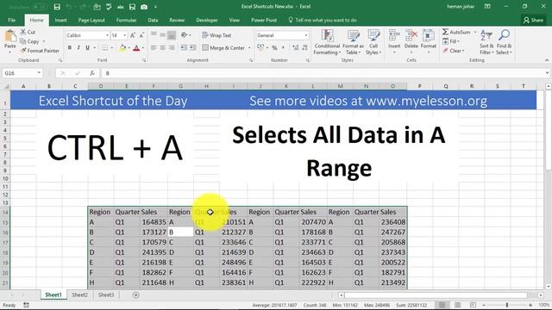
Task: Decrease font size with the smaller A icon
Action: tap(141, 35)
